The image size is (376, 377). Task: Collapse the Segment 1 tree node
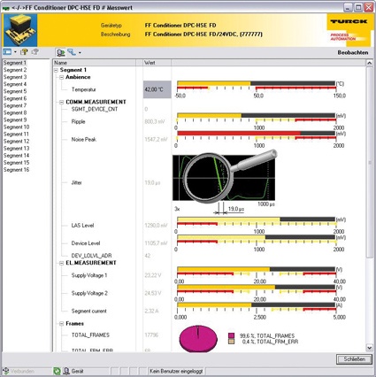pyautogui.click(x=56, y=70)
